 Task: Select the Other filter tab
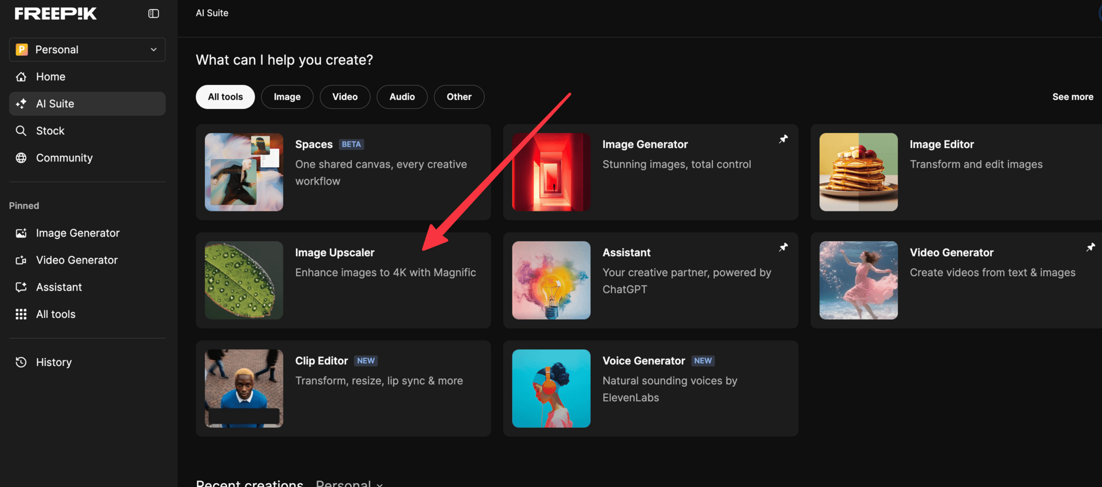[459, 97]
